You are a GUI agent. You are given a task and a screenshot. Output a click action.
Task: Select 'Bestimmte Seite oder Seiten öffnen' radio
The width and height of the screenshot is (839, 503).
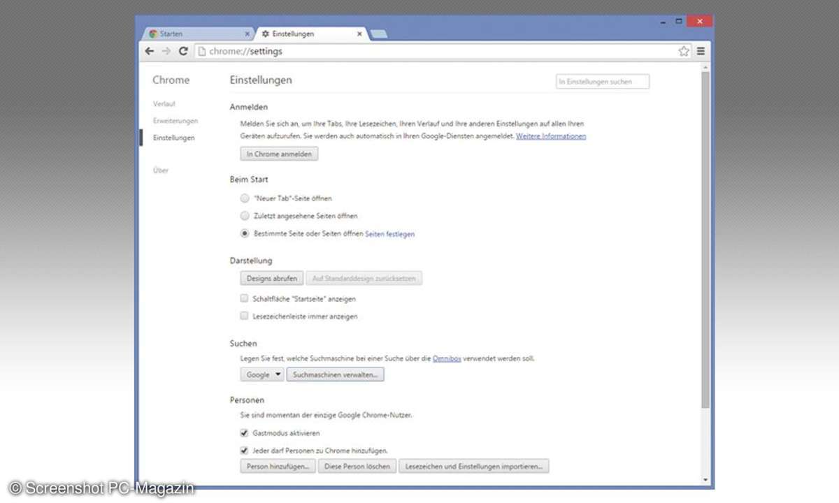pyautogui.click(x=245, y=234)
